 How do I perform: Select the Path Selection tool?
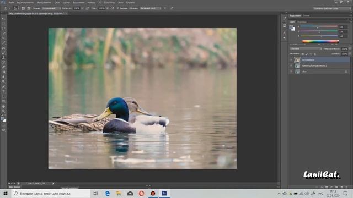tap(3, 97)
